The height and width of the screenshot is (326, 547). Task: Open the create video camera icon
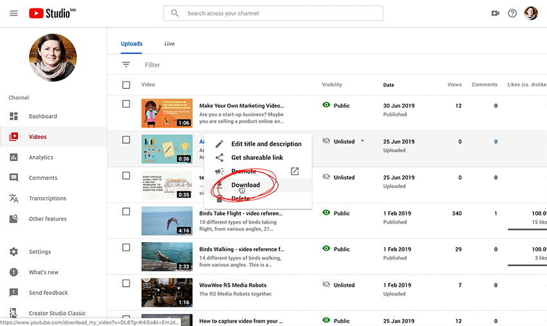[495, 14]
